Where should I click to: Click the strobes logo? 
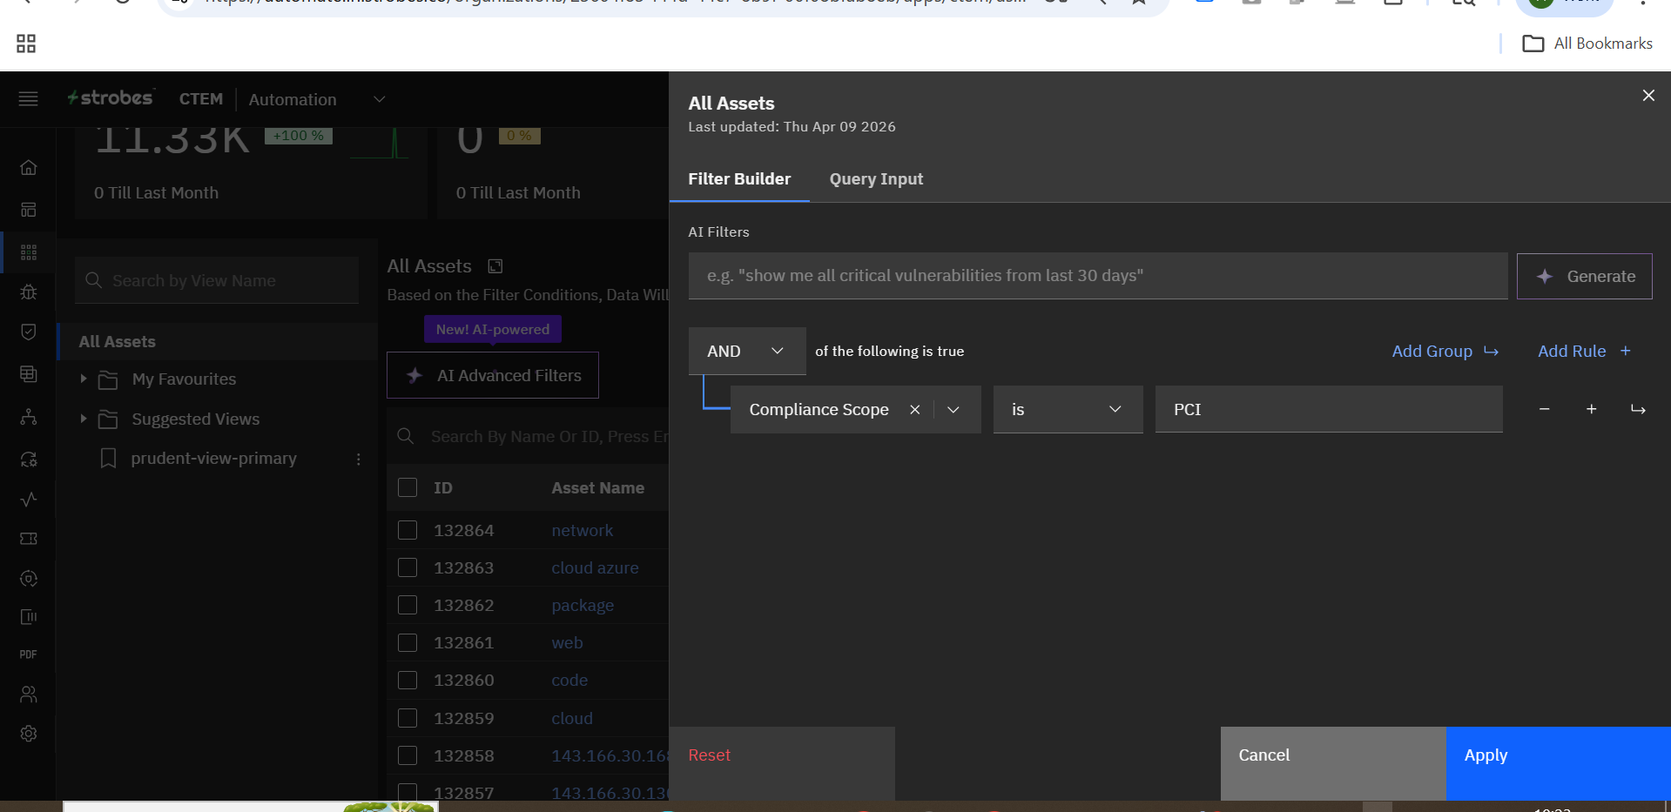111,97
